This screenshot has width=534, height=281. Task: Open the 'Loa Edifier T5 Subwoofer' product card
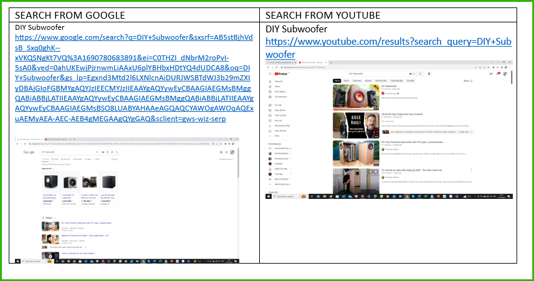(70, 189)
